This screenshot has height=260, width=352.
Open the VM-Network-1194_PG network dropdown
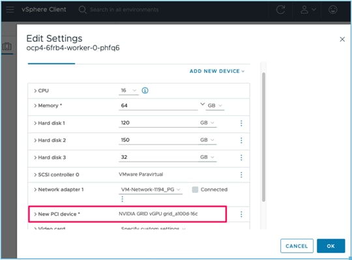[151, 190]
